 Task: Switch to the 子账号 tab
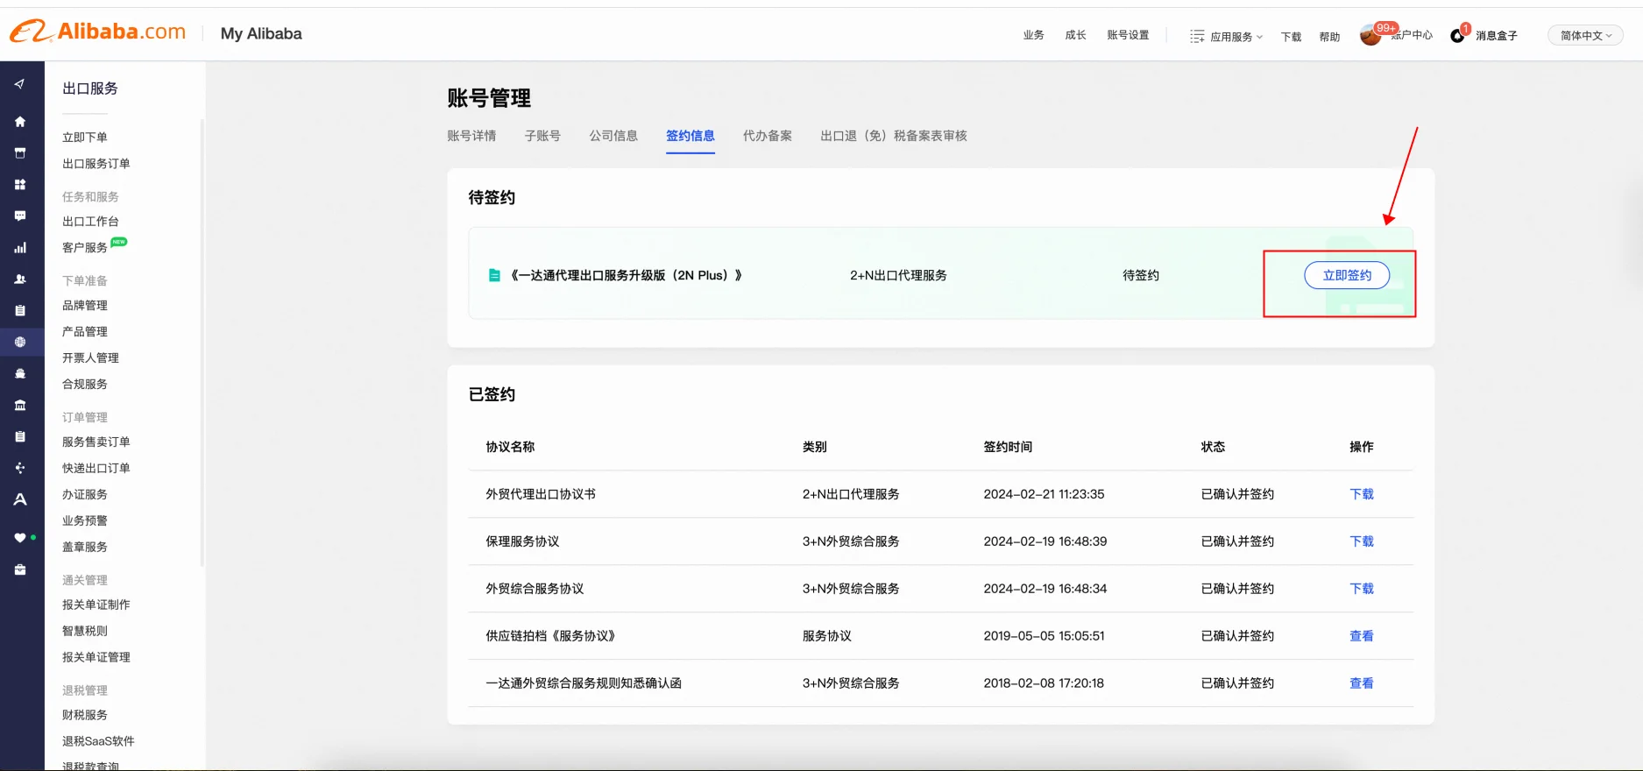tap(542, 136)
